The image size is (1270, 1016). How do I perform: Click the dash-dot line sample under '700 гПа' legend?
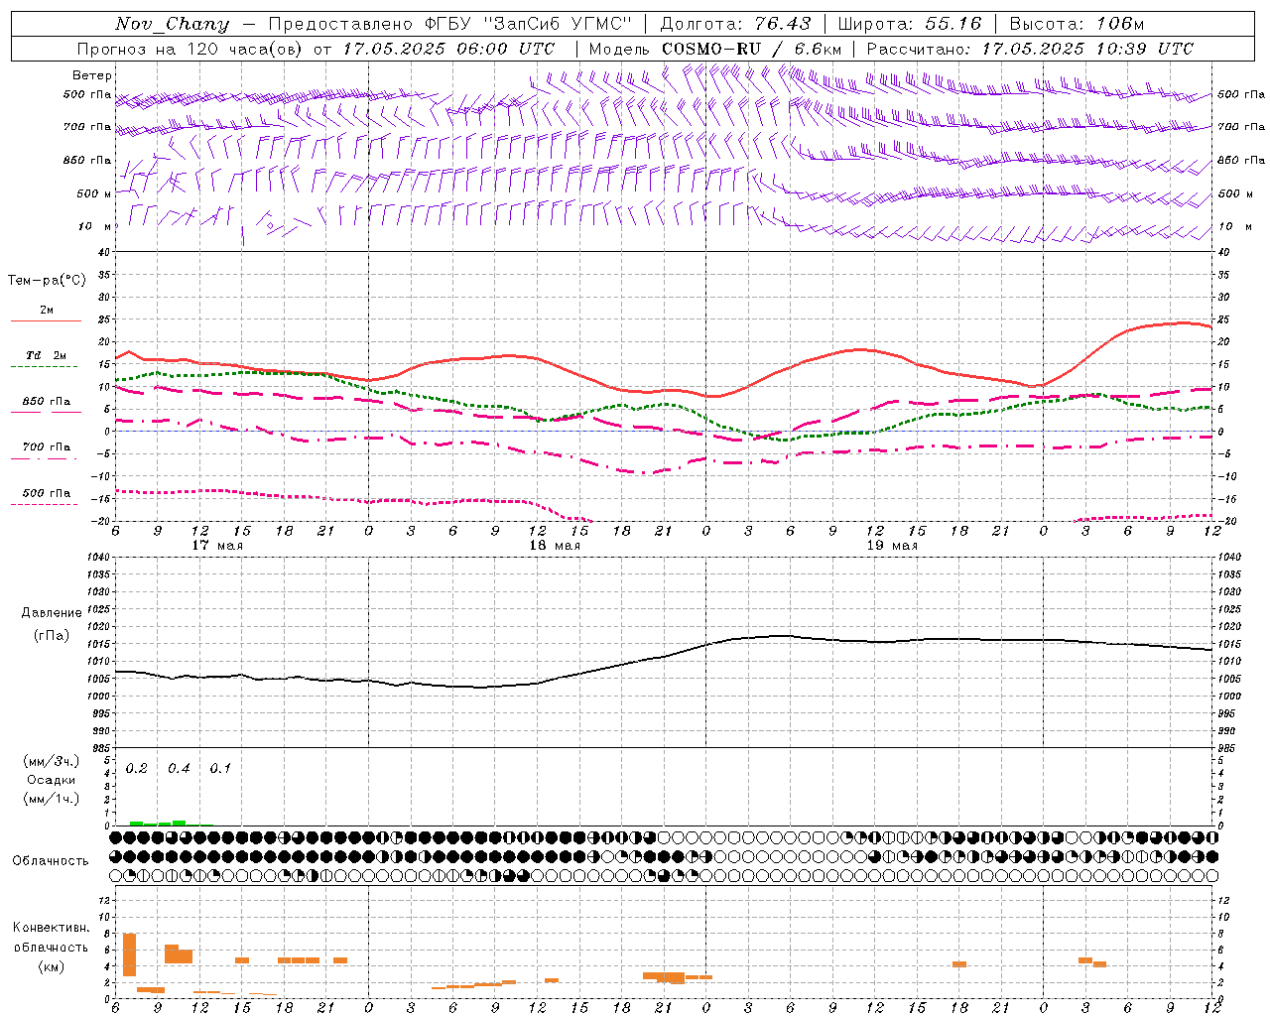tap(44, 458)
